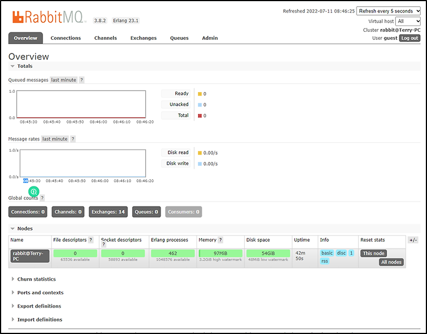Click the Unacked legend label

(176, 105)
